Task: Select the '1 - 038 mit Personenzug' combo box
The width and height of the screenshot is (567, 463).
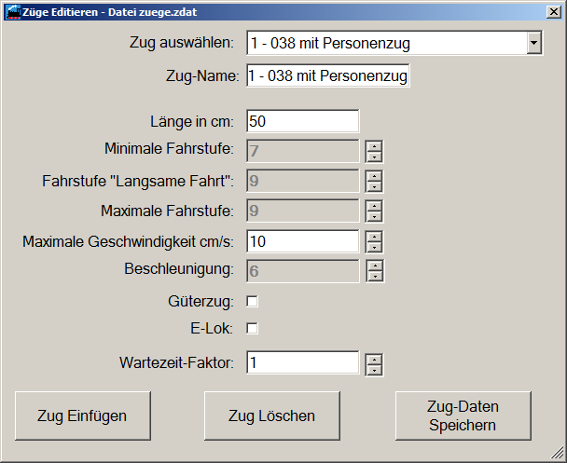Action: 394,43
